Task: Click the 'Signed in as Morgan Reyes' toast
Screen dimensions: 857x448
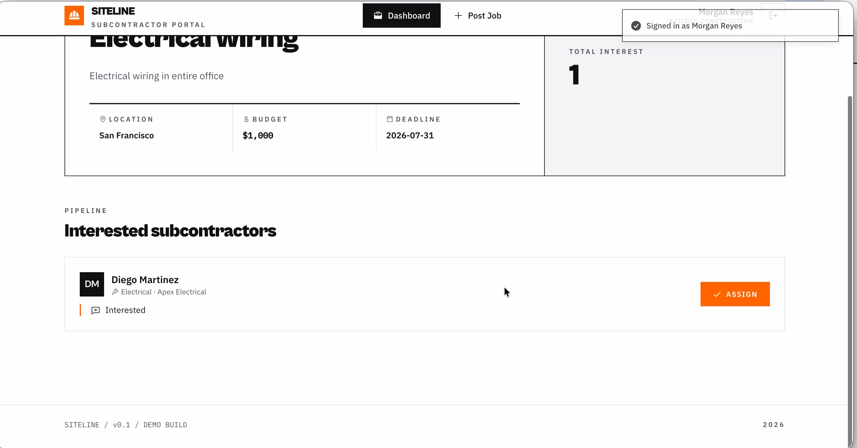Action: click(x=730, y=26)
